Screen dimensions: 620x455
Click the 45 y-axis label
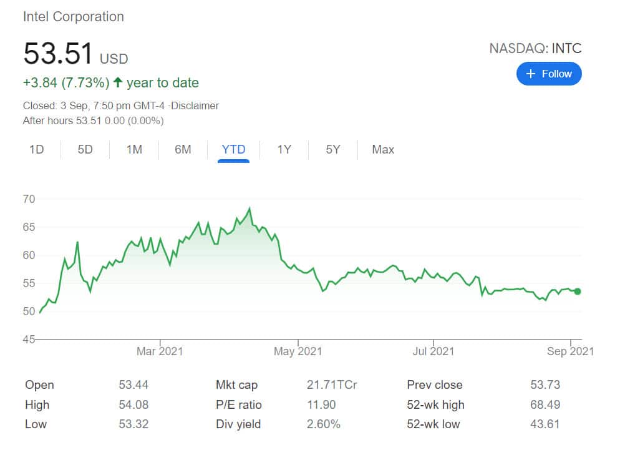29,340
